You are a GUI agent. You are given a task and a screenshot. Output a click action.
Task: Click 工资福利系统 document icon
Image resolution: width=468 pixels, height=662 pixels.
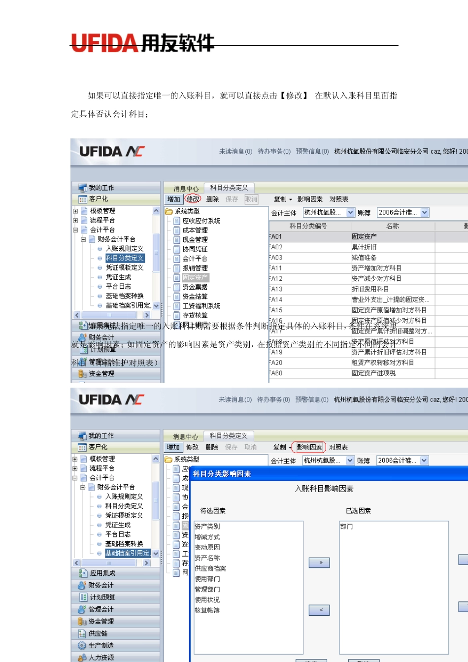[177, 306]
